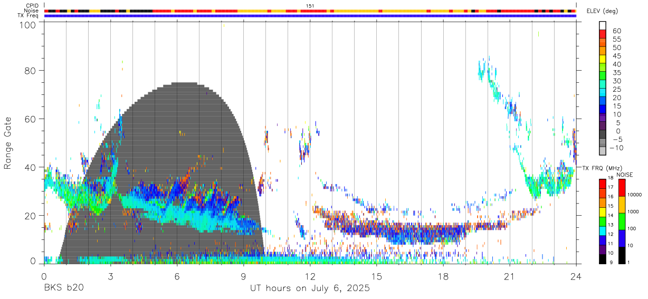Viewport: 648px width, 299px height.
Task: Click the white top swatch of ELEV colorbar
Action: coord(603,25)
